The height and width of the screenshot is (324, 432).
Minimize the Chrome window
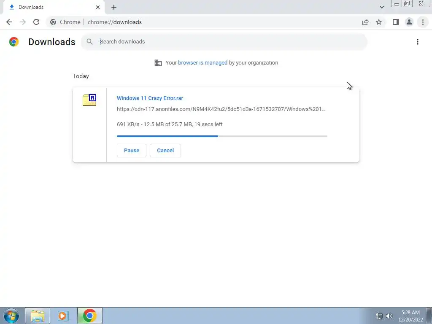[397, 4]
